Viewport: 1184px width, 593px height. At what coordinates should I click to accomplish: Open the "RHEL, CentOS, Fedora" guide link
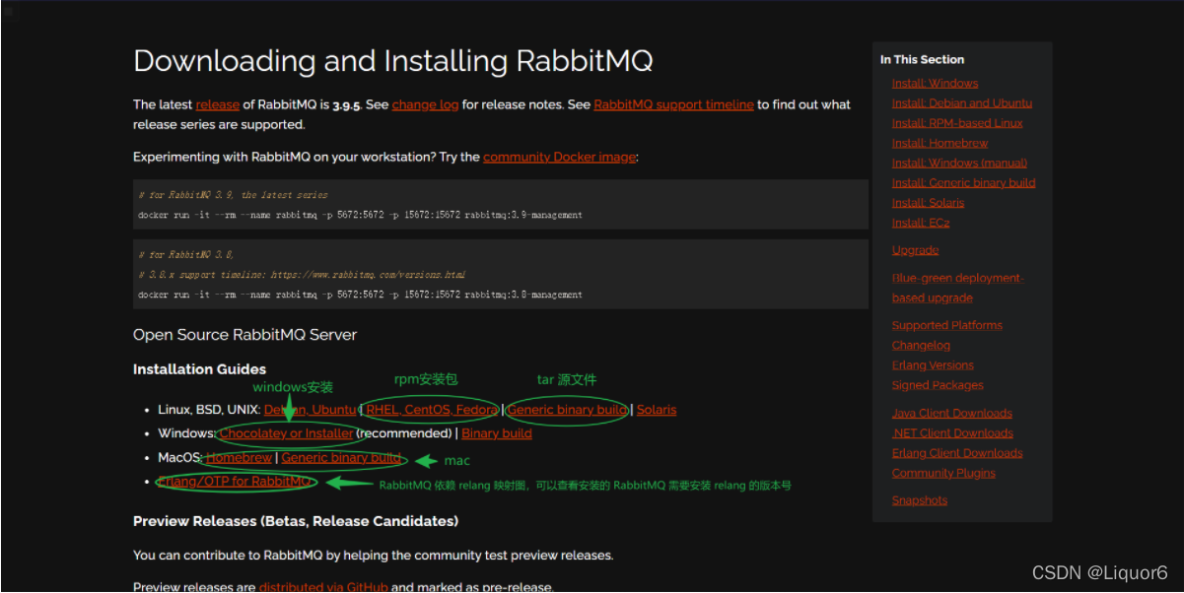[432, 410]
